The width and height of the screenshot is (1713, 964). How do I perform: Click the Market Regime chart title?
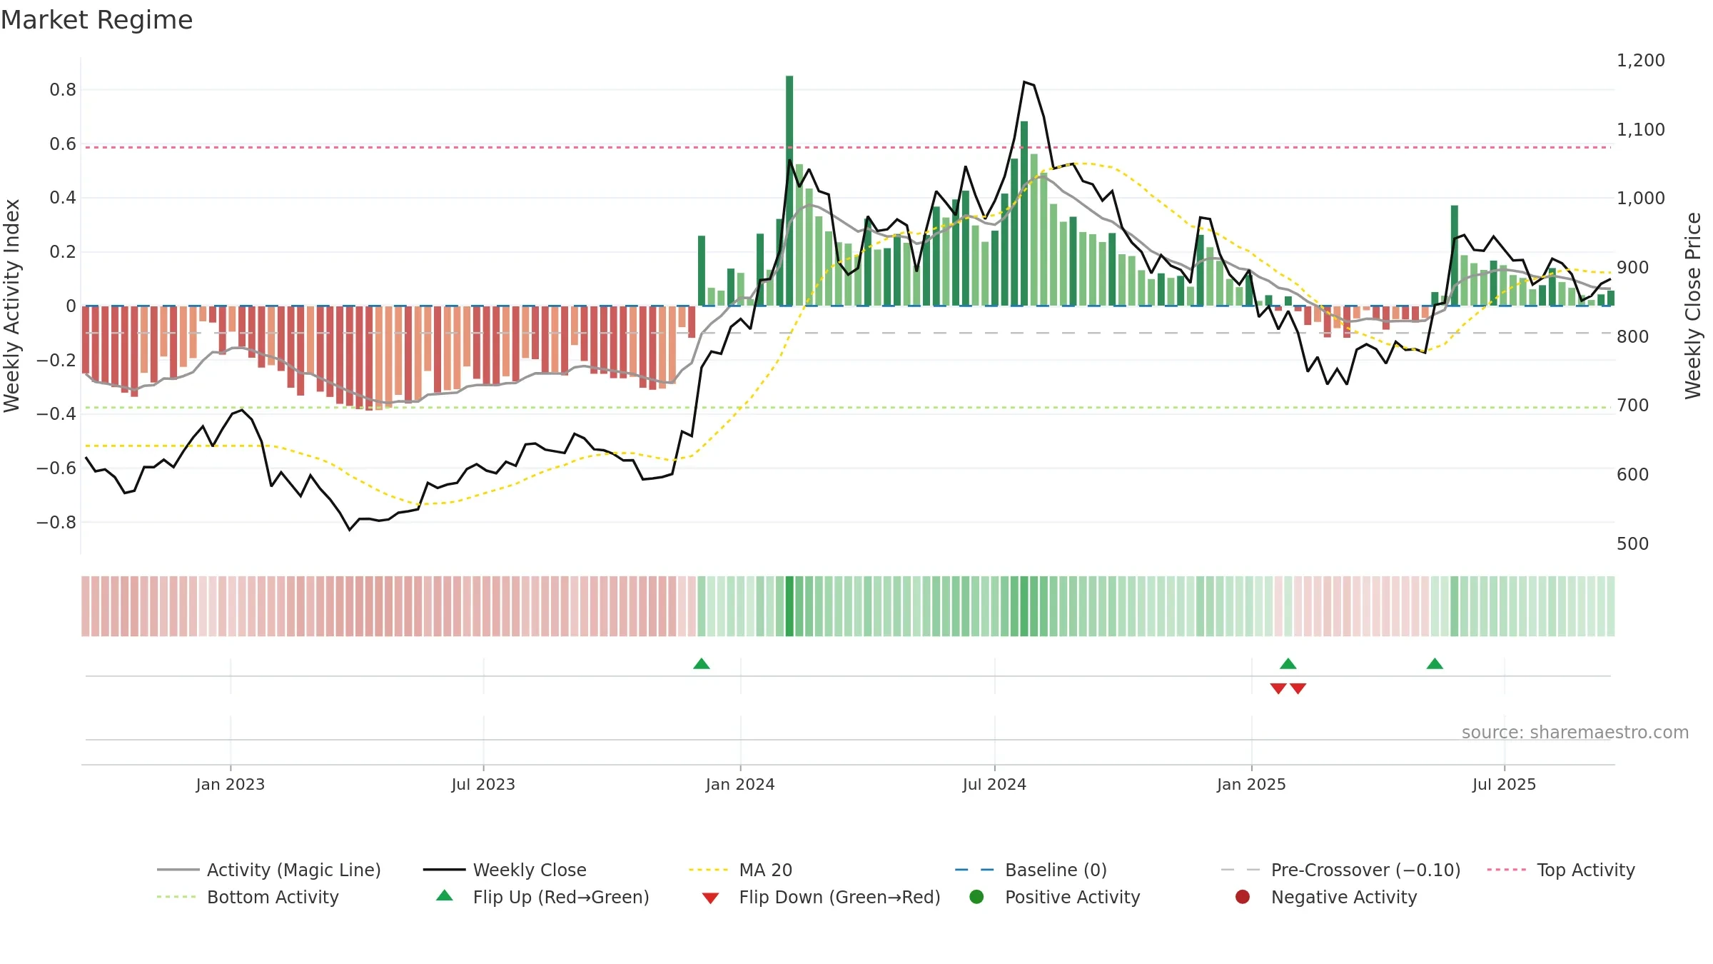(96, 20)
